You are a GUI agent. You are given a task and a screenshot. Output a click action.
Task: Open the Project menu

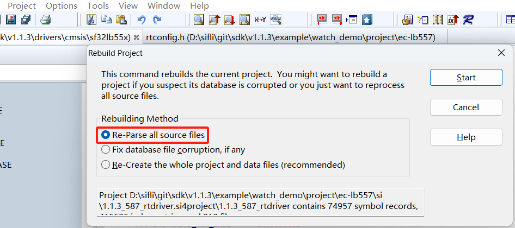tap(22, 5)
